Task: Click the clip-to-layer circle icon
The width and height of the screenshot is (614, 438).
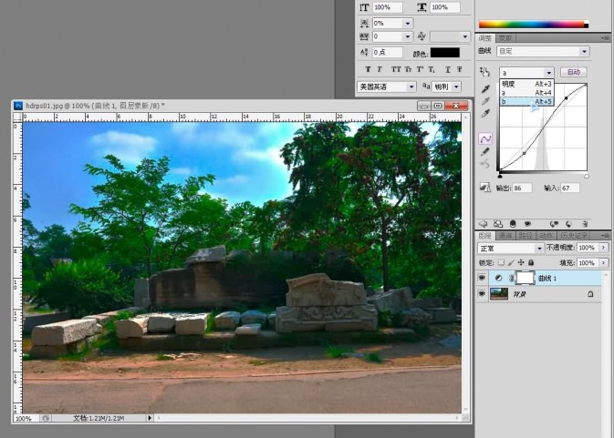Action: pyautogui.click(x=513, y=224)
